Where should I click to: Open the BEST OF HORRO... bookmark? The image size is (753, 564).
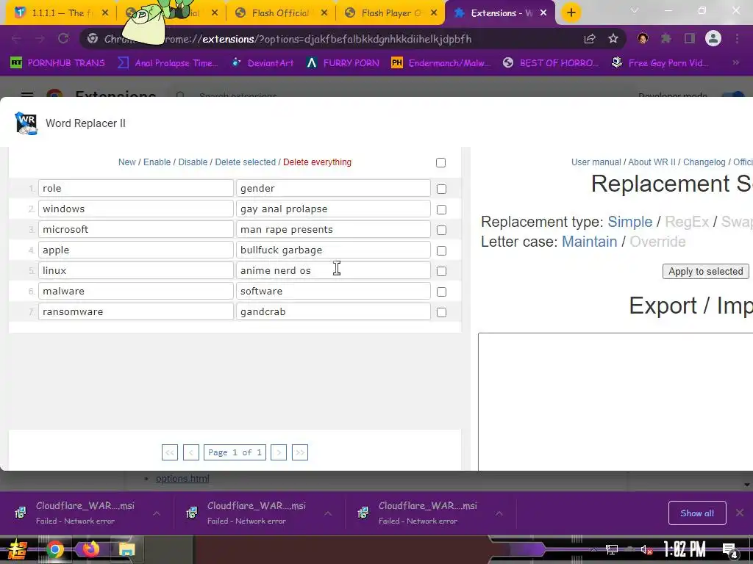click(x=551, y=62)
